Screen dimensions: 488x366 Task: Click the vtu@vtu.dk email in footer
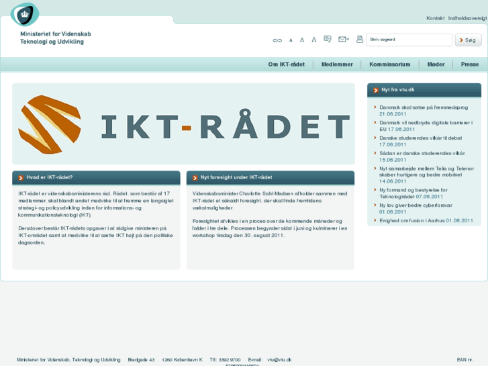click(279, 360)
